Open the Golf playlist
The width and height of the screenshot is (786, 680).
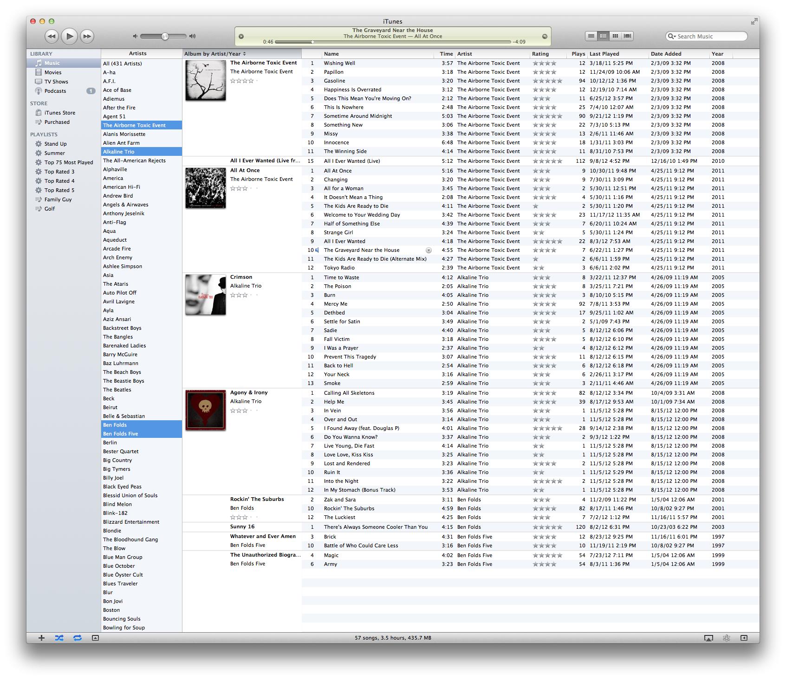64,209
